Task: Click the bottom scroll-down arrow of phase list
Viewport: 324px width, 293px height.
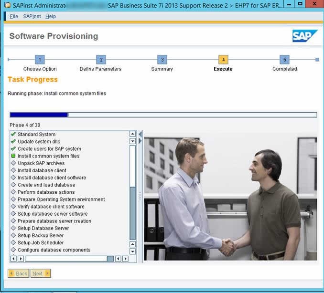Action: (132, 251)
